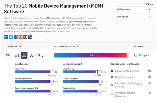157x103 pixels.
Task: Share via the Gmail icon
Action: pyautogui.click(x=20, y=37)
